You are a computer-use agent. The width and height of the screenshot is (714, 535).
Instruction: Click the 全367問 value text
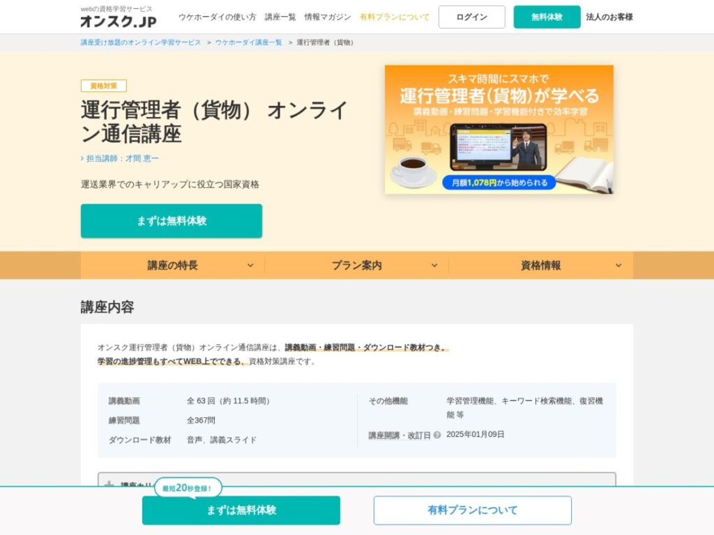point(201,420)
